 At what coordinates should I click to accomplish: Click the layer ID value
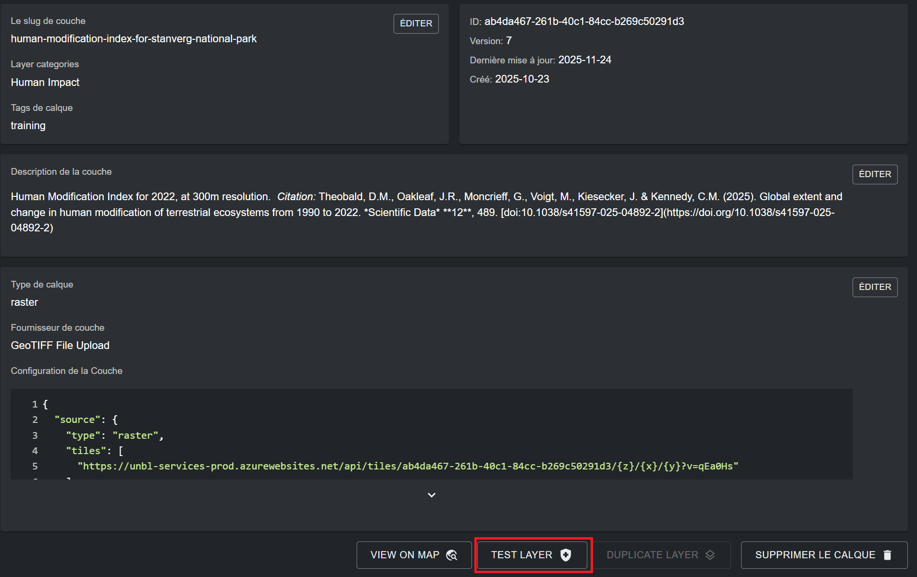click(584, 22)
